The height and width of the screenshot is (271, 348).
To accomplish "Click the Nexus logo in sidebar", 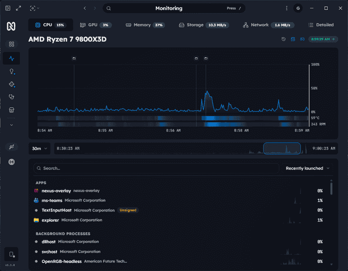I will (11, 26).
